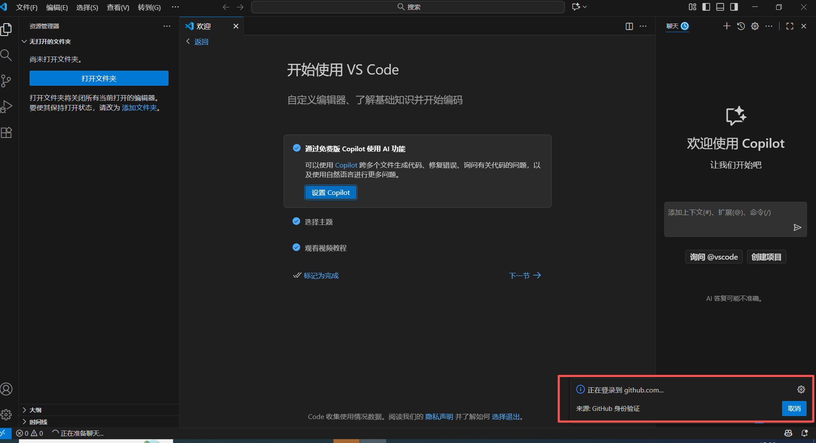
Task: Focus the chat input field
Action: pyautogui.click(x=735, y=219)
